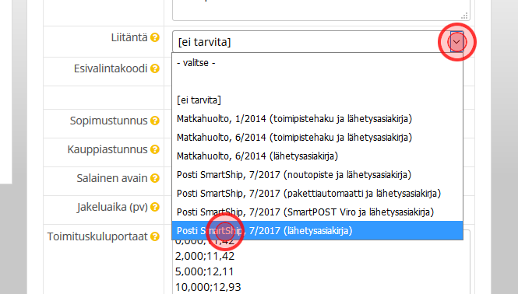The width and height of the screenshot is (518, 294).
Task: Click help icon next to Jakeluaika (pv)
Action: [154, 207]
